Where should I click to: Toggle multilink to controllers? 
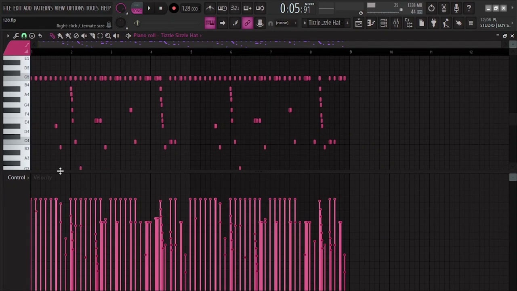point(248,23)
